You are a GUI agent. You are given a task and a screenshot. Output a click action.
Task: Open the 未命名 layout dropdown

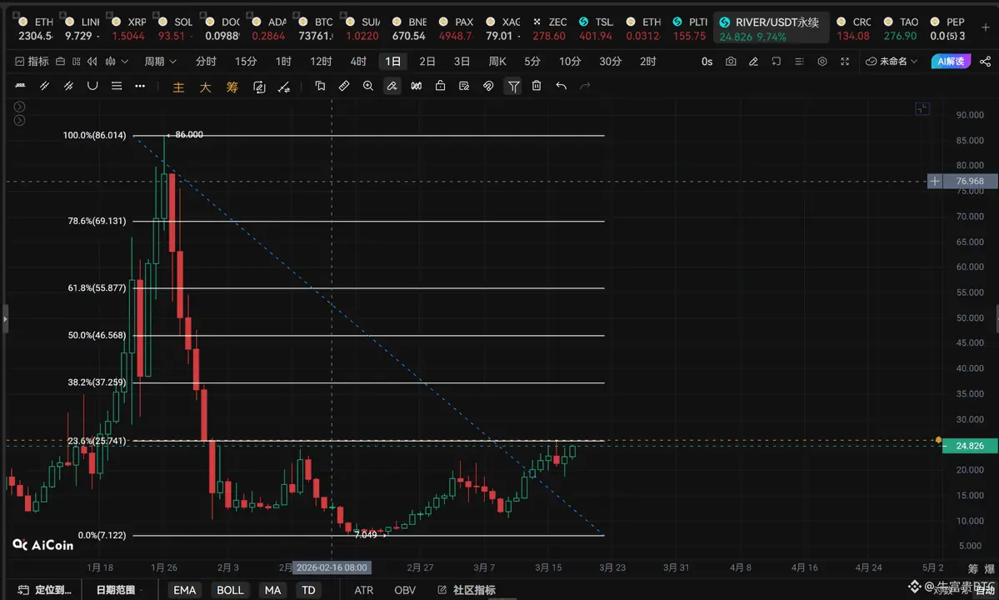point(892,61)
